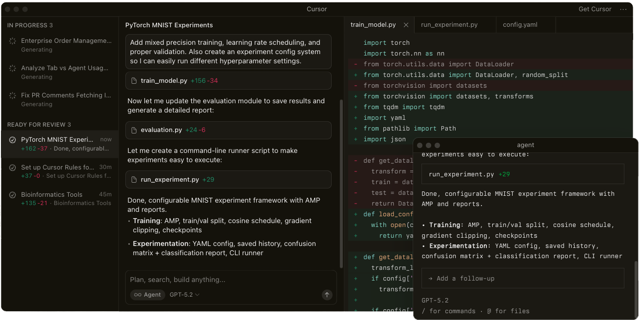
Task: Click the chat panel vertical scrollbar
Action: pos(341,184)
